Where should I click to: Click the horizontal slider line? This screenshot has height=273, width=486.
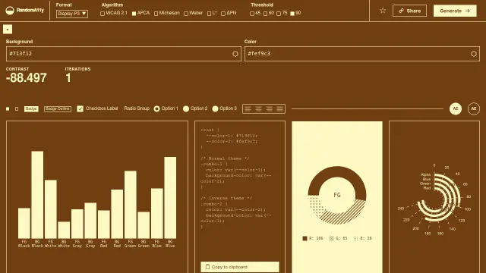368,108
